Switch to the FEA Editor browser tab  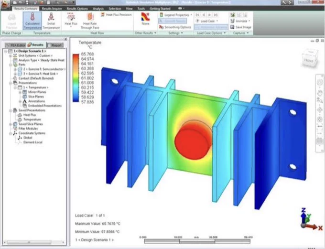(15, 45)
